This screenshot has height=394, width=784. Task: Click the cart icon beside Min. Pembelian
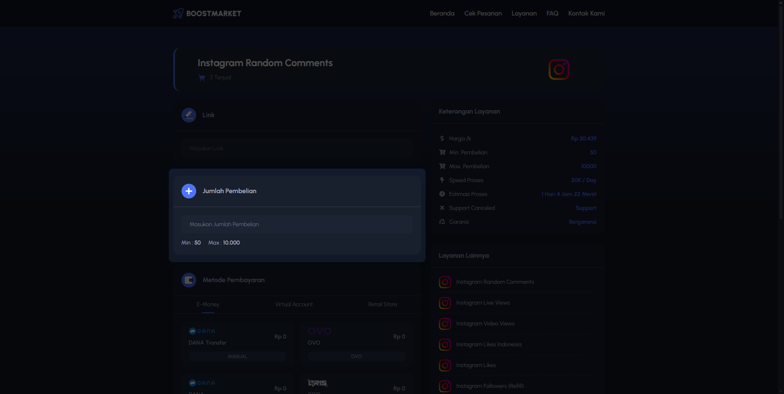coord(442,152)
